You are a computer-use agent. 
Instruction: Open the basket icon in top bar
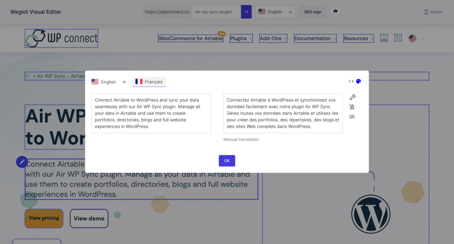335,11
